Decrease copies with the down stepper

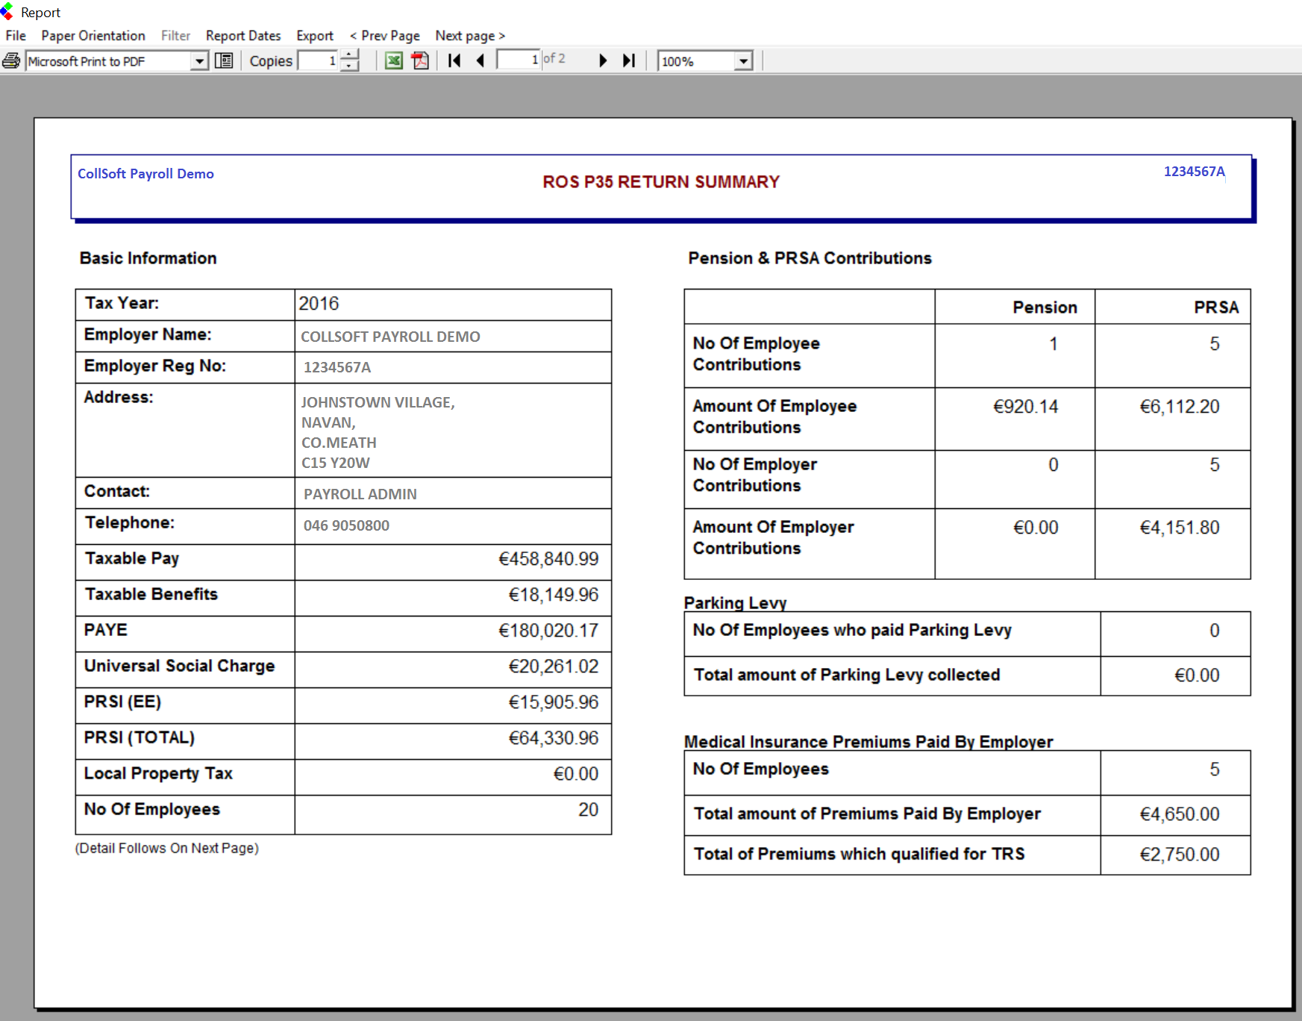[x=349, y=66]
